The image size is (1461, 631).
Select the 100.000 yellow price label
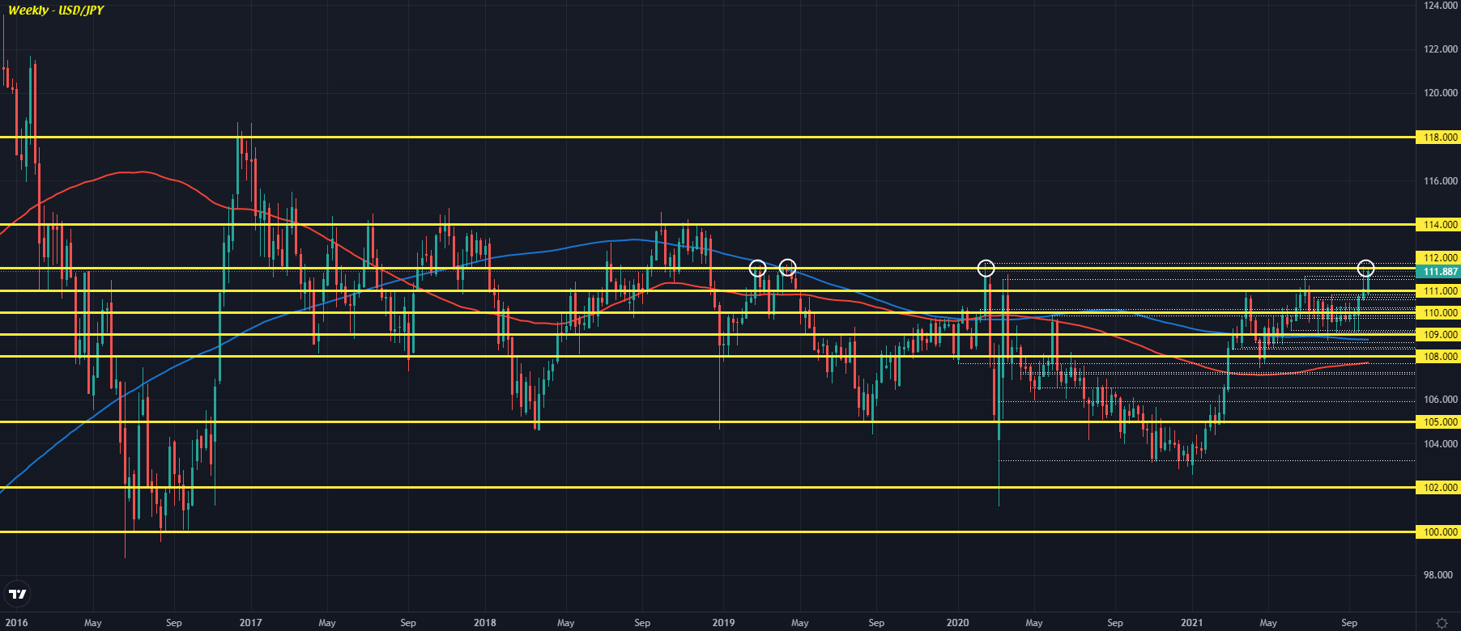point(1438,531)
